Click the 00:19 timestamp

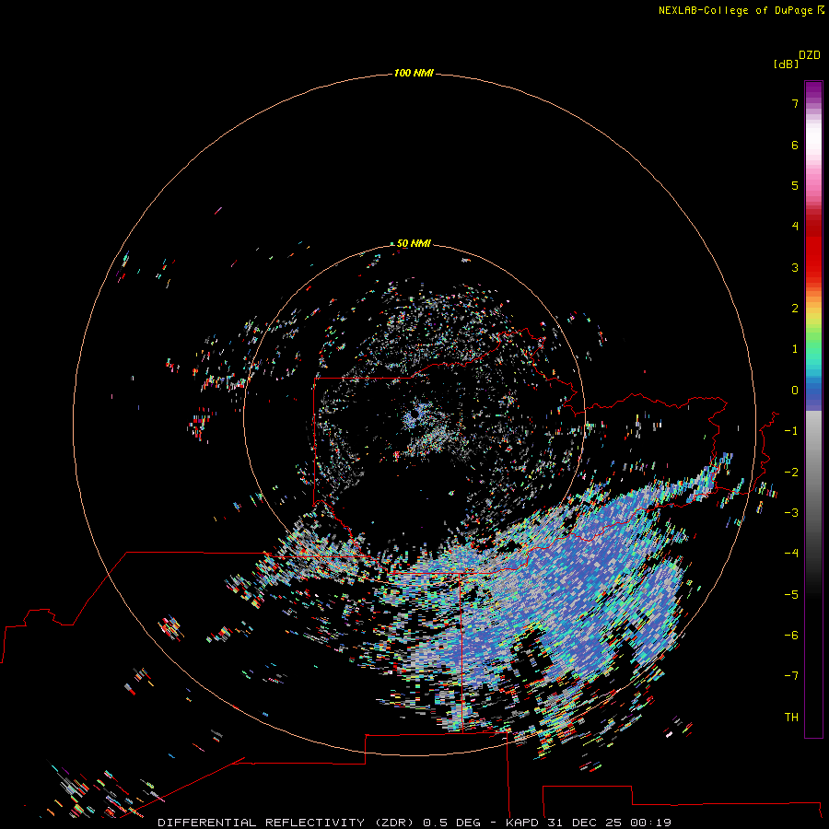(x=651, y=823)
